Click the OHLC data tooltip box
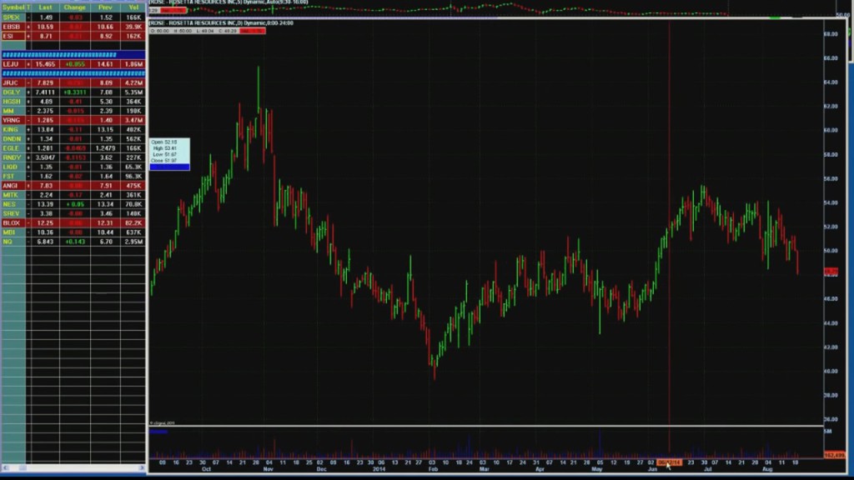 (x=169, y=154)
